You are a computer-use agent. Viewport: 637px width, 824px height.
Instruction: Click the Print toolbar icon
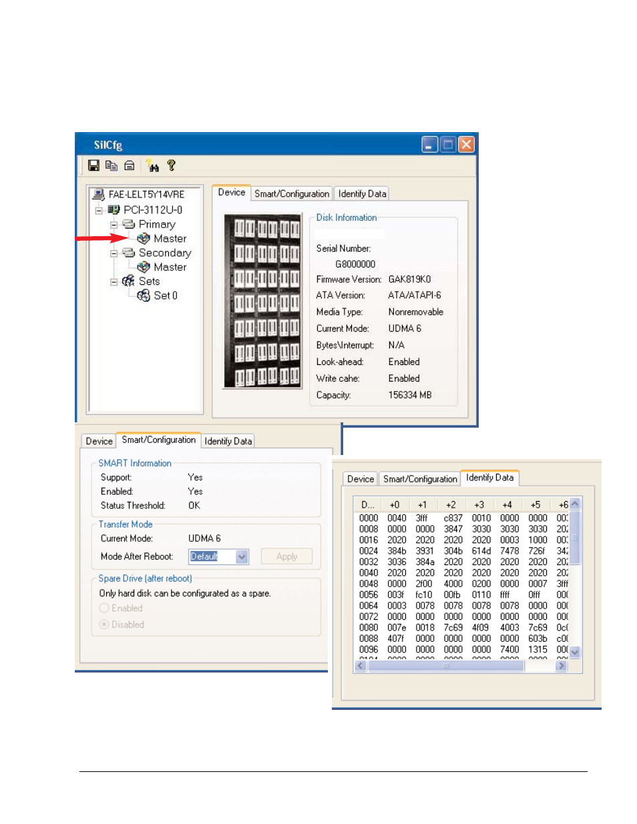point(130,165)
